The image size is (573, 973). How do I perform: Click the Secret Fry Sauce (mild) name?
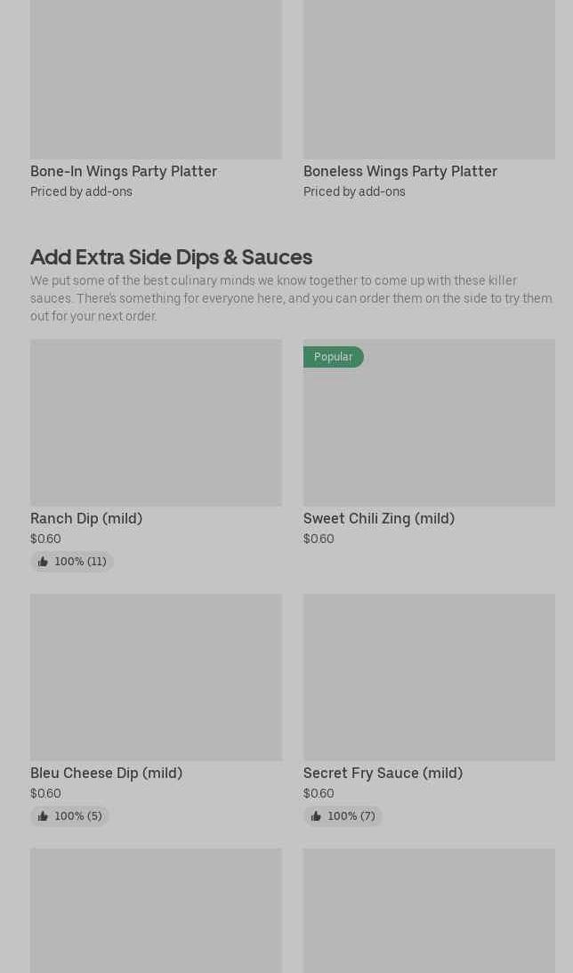point(383,773)
